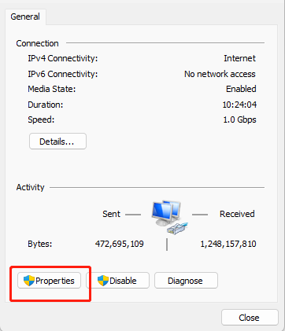Run Diagnose on this connection

[186, 281]
